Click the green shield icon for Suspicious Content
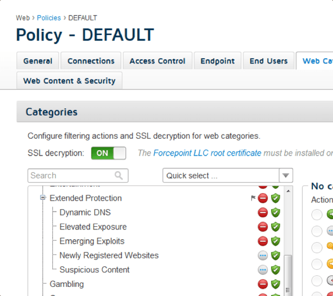 pos(276,270)
